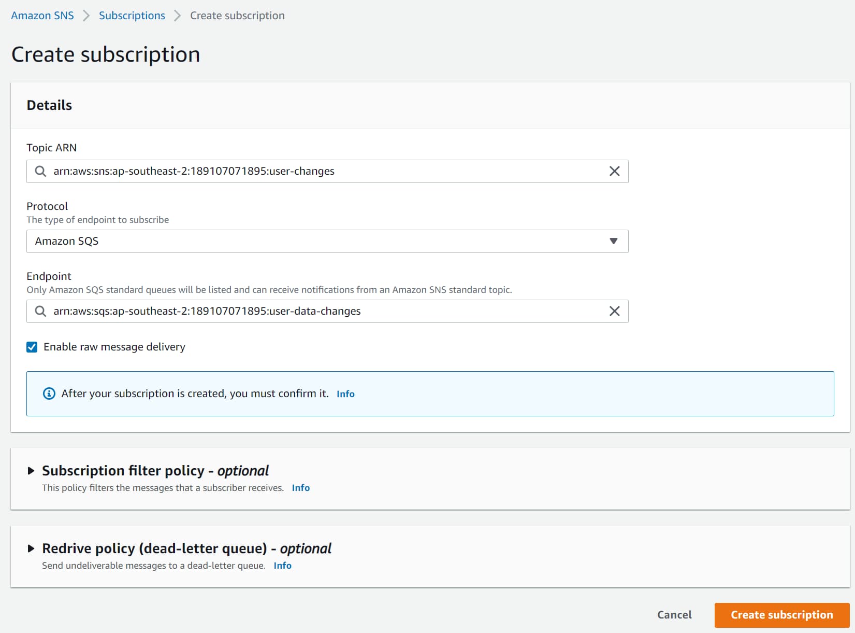Viewport: 855px width, 633px height.
Task: Navigate to Subscriptions in the breadcrumb
Action: pyautogui.click(x=132, y=16)
